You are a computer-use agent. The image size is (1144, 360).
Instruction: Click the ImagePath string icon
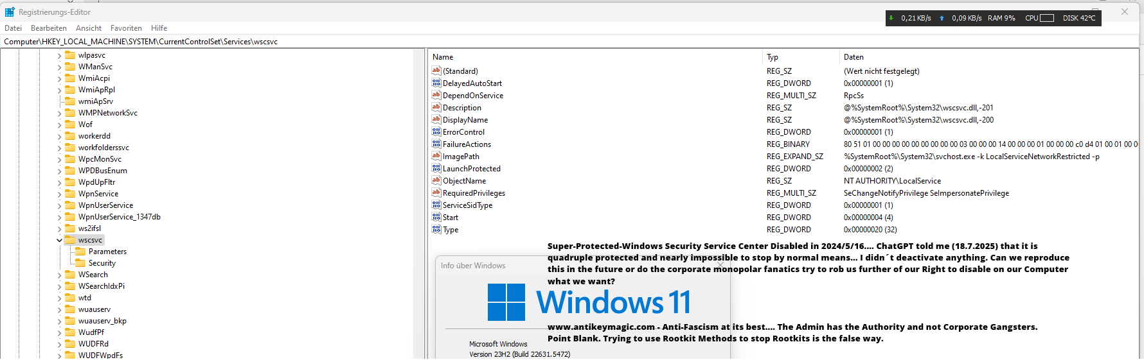coord(436,156)
